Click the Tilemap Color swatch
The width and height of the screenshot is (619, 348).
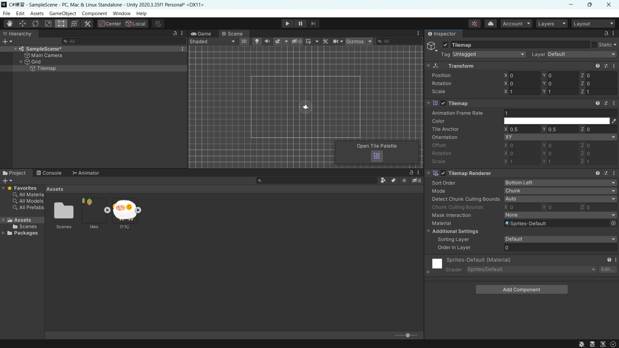pyautogui.click(x=557, y=121)
